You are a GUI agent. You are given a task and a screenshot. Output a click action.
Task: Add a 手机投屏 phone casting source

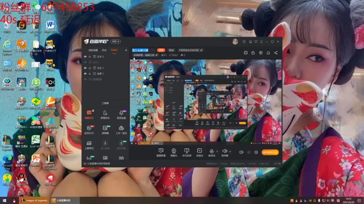[x=187, y=152]
